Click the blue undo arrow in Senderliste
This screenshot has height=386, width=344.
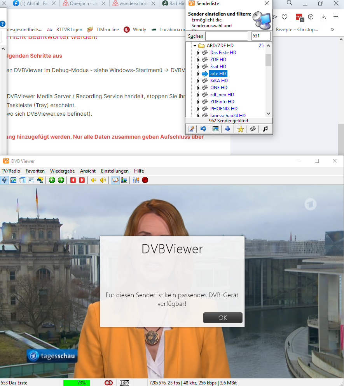[203, 129]
